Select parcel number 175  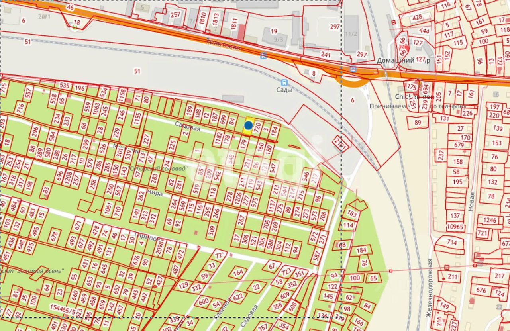tap(412, 87)
